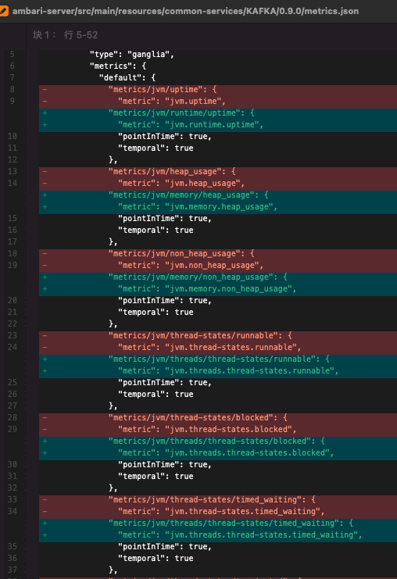
Task: Select removed line "metric": "jvm.uptime"
Action: pyautogui.click(x=218, y=101)
